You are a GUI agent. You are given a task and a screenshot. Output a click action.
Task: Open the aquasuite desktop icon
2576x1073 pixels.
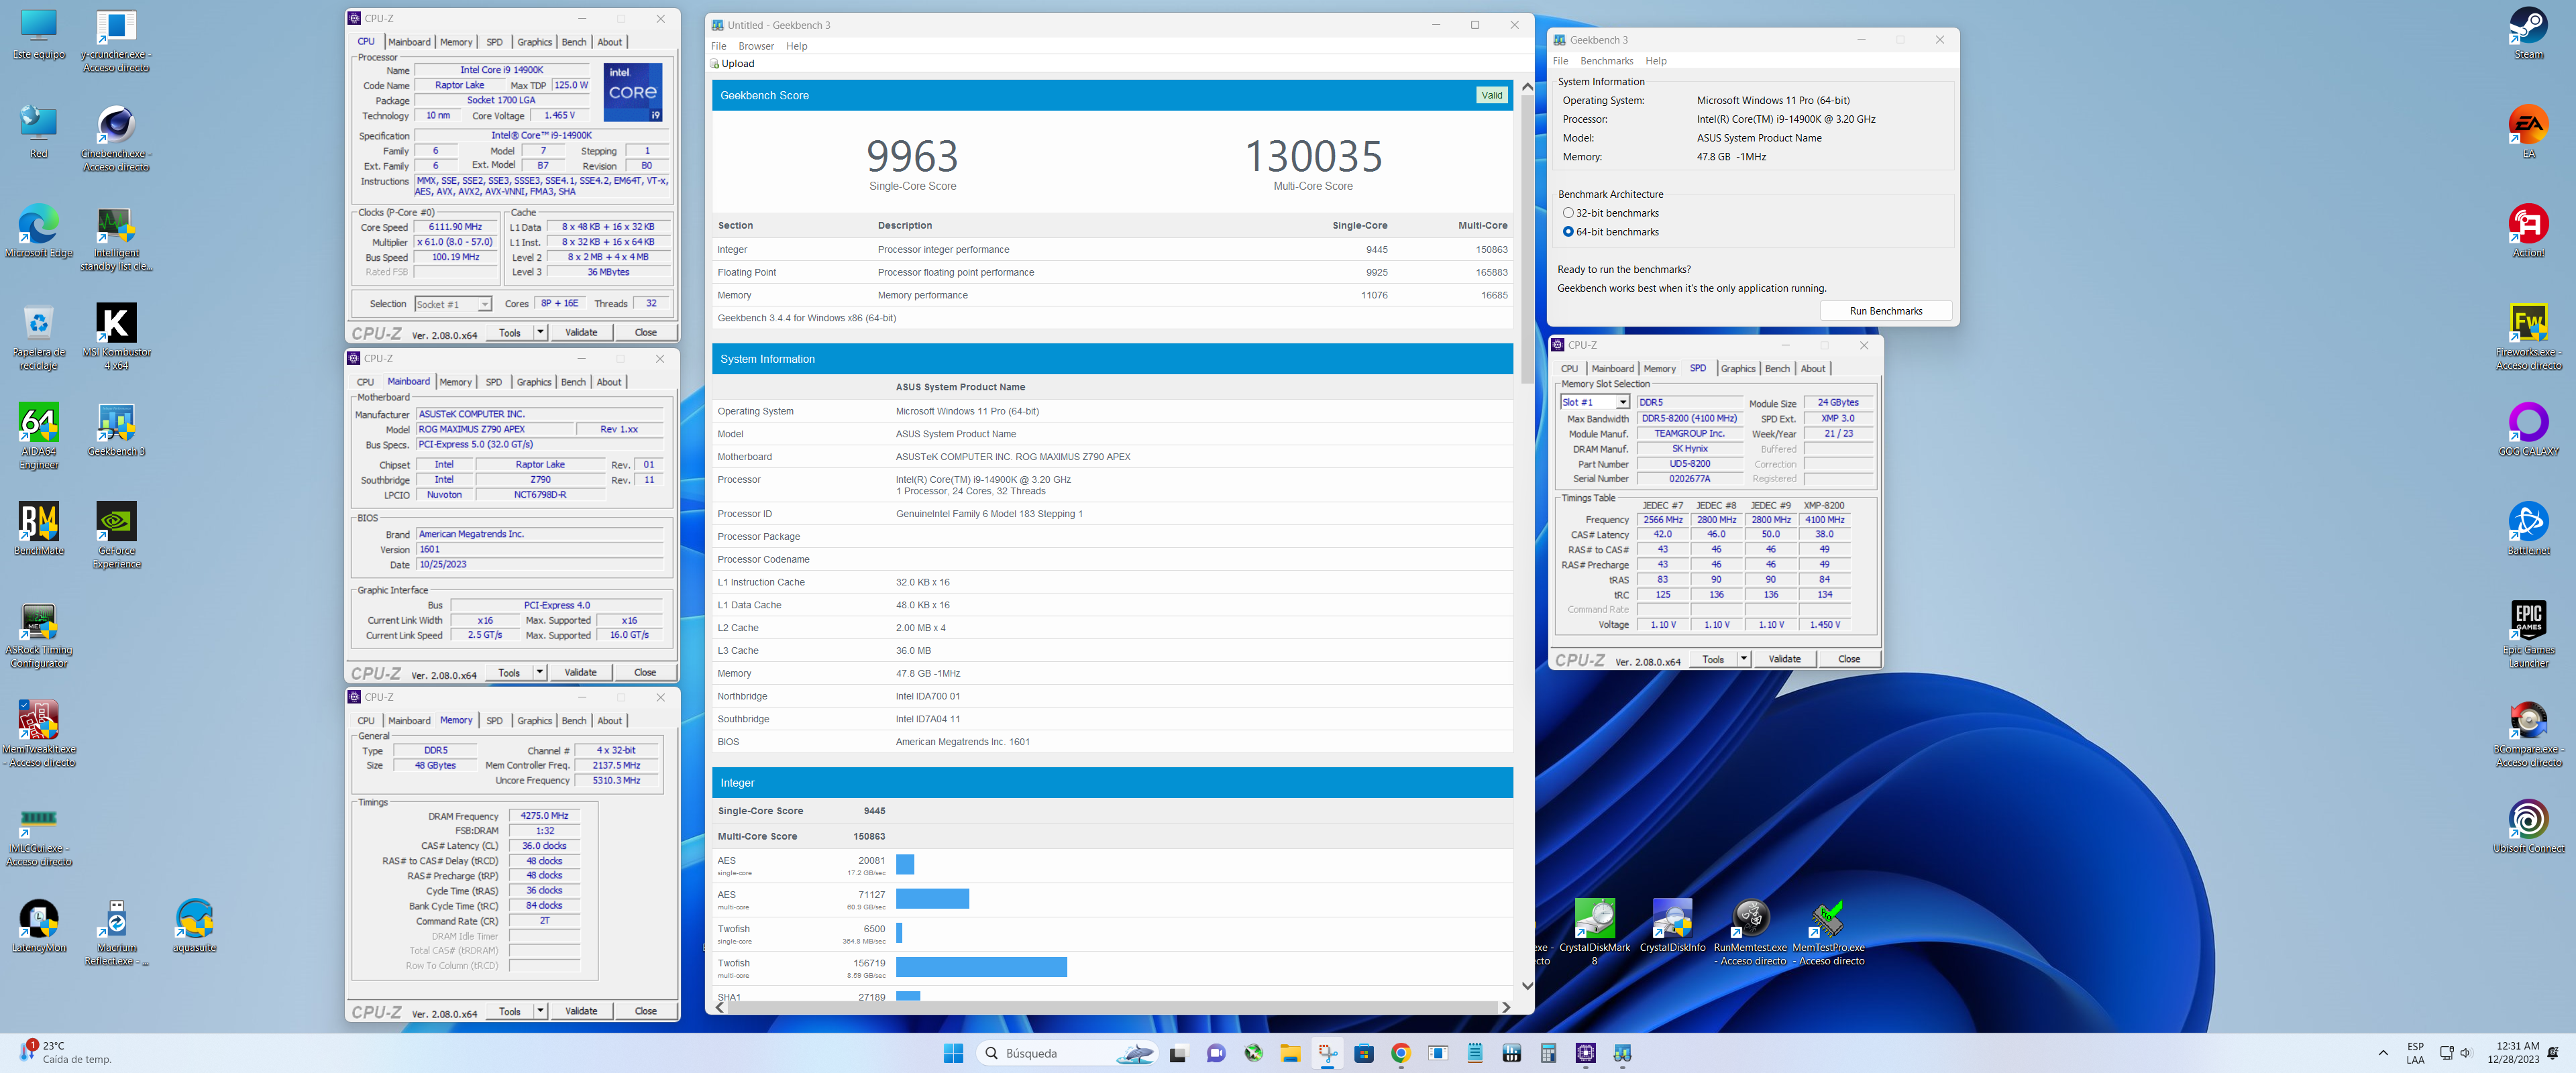click(x=194, y=926)
